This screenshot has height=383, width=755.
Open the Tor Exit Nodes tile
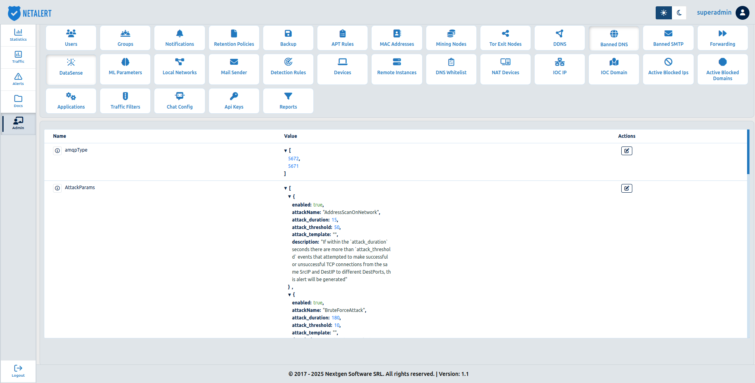point(505,38)
